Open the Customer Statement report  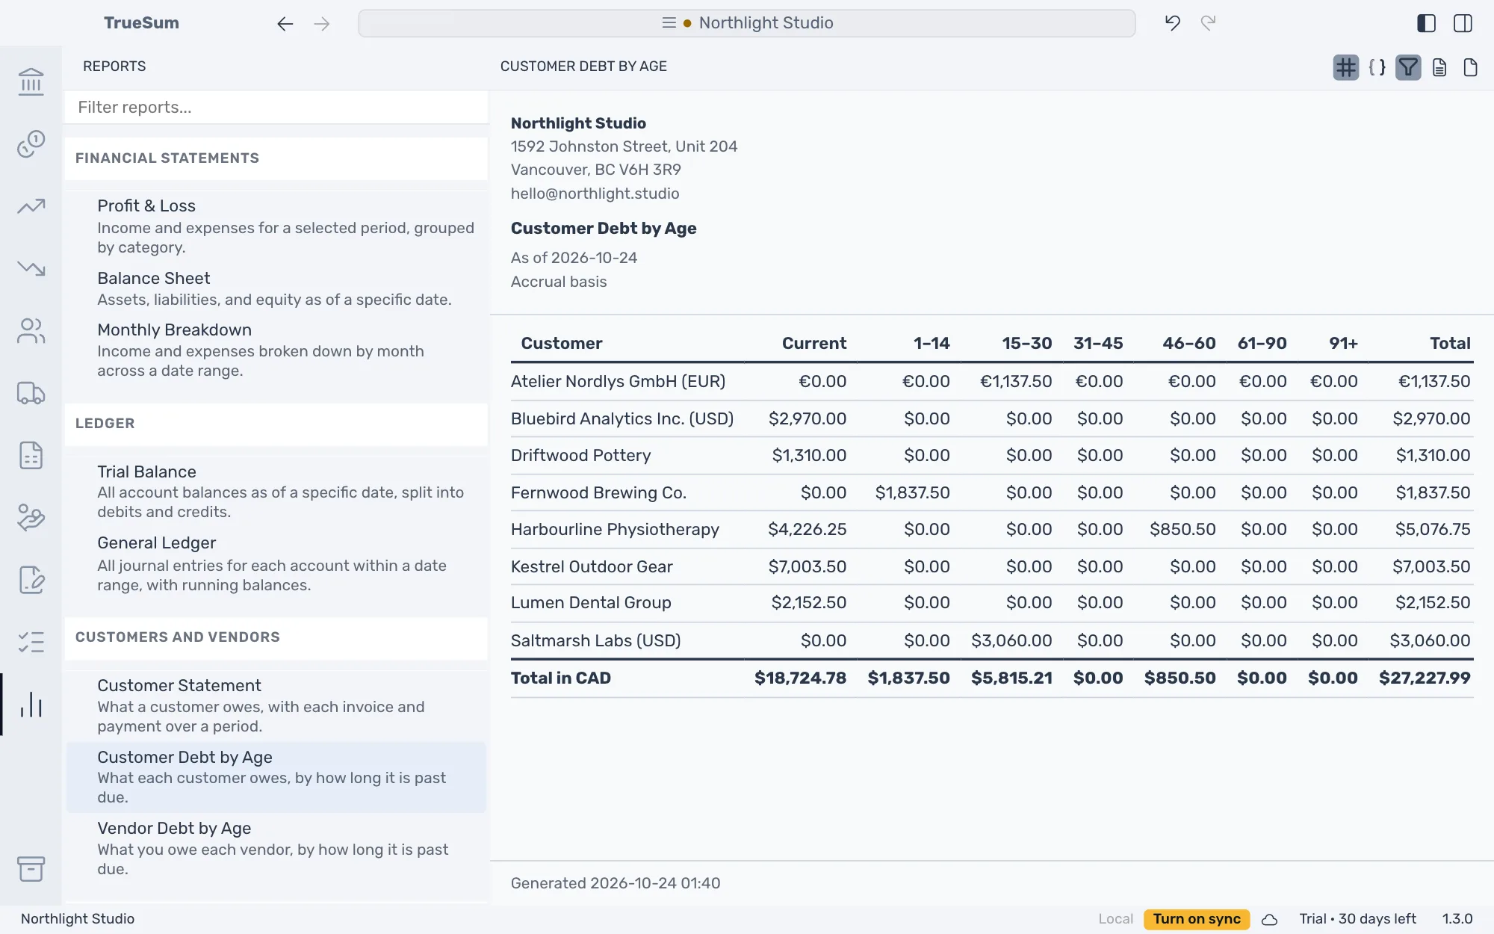click(x=276, y=705)
